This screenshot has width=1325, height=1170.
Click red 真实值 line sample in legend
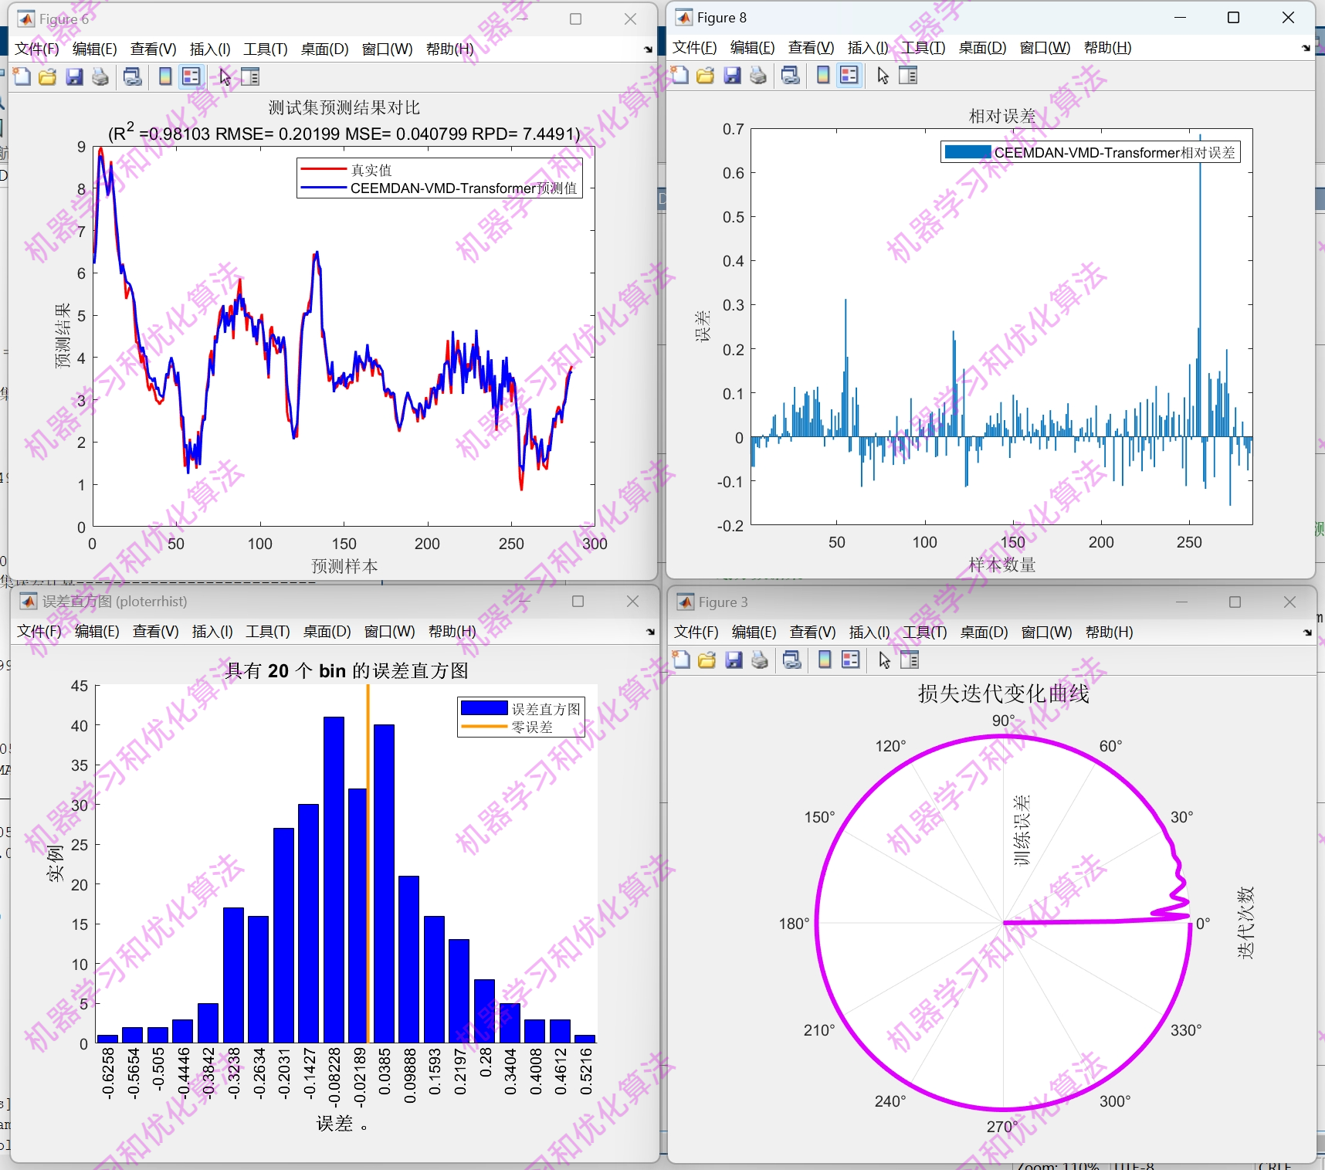[323, 169]
